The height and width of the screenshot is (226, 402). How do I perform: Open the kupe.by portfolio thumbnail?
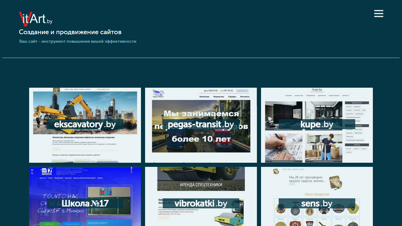[x=317, y=125]
